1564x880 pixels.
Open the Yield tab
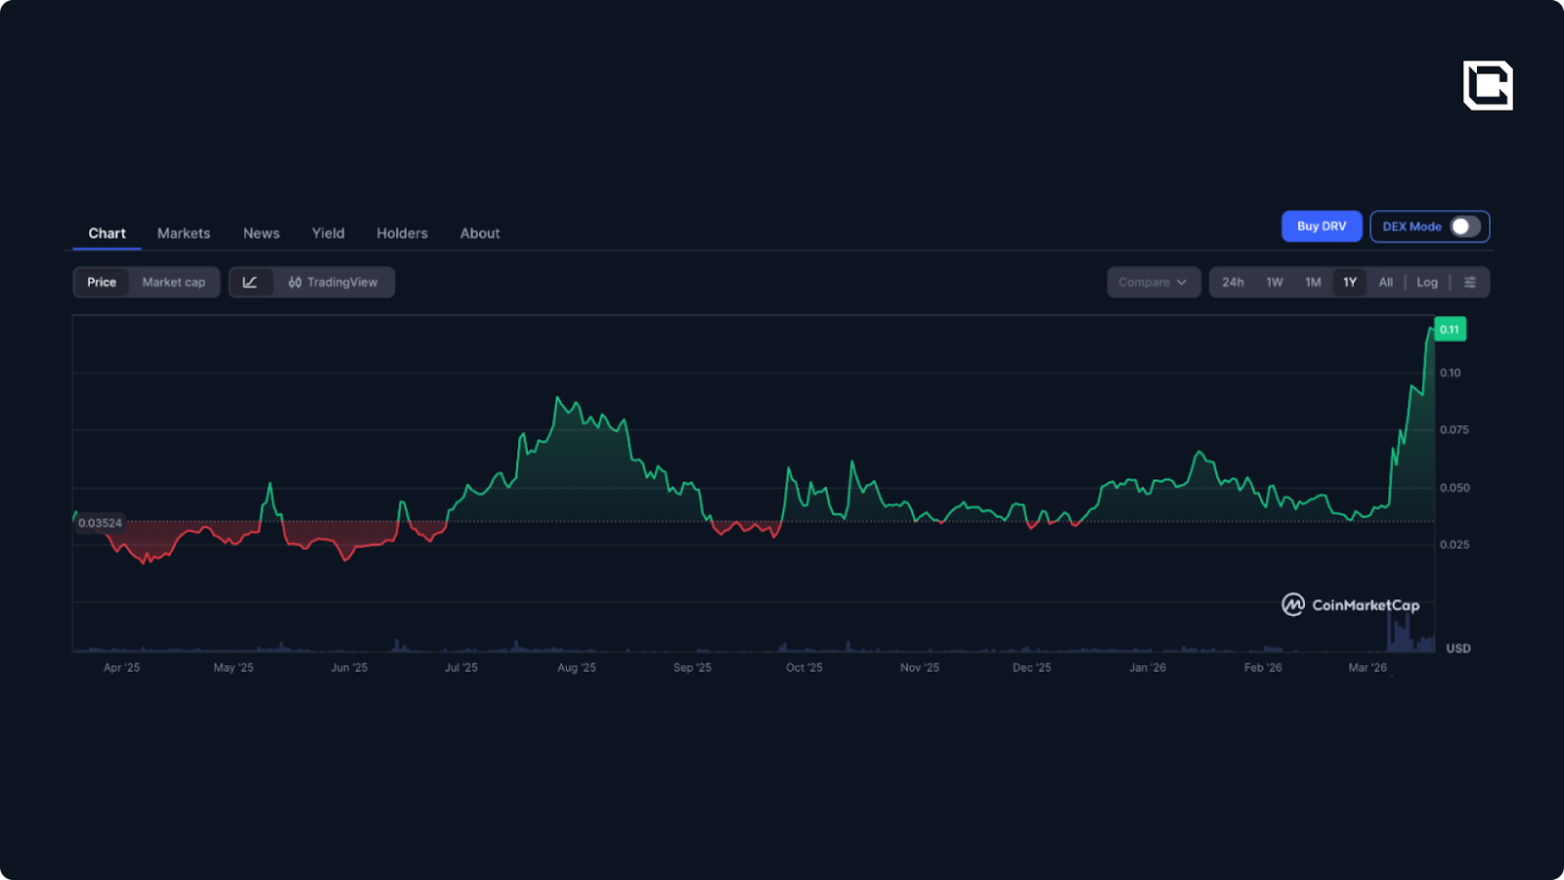(327, 234)
